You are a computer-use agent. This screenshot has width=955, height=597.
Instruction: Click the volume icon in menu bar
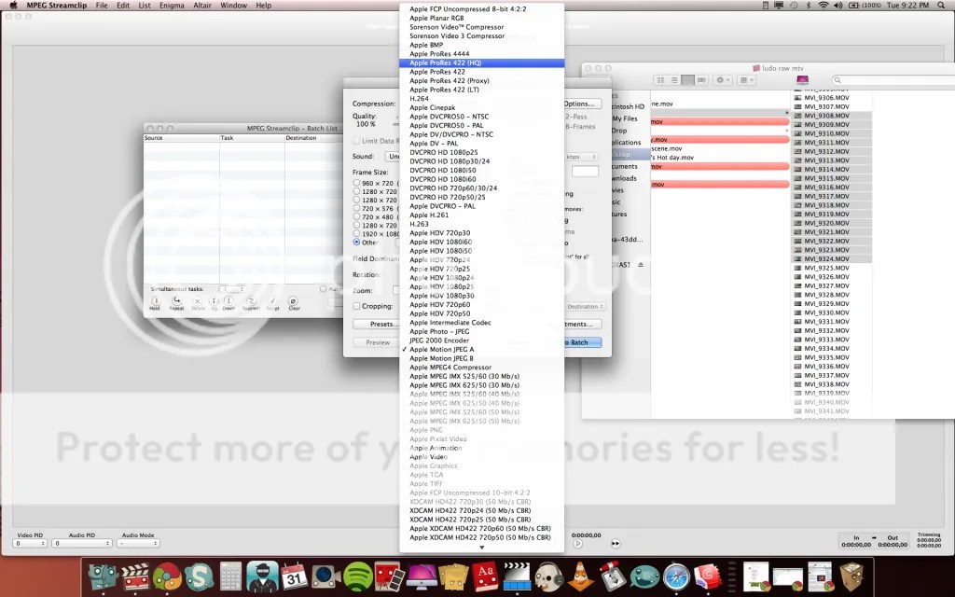click(x=838, y=5)
